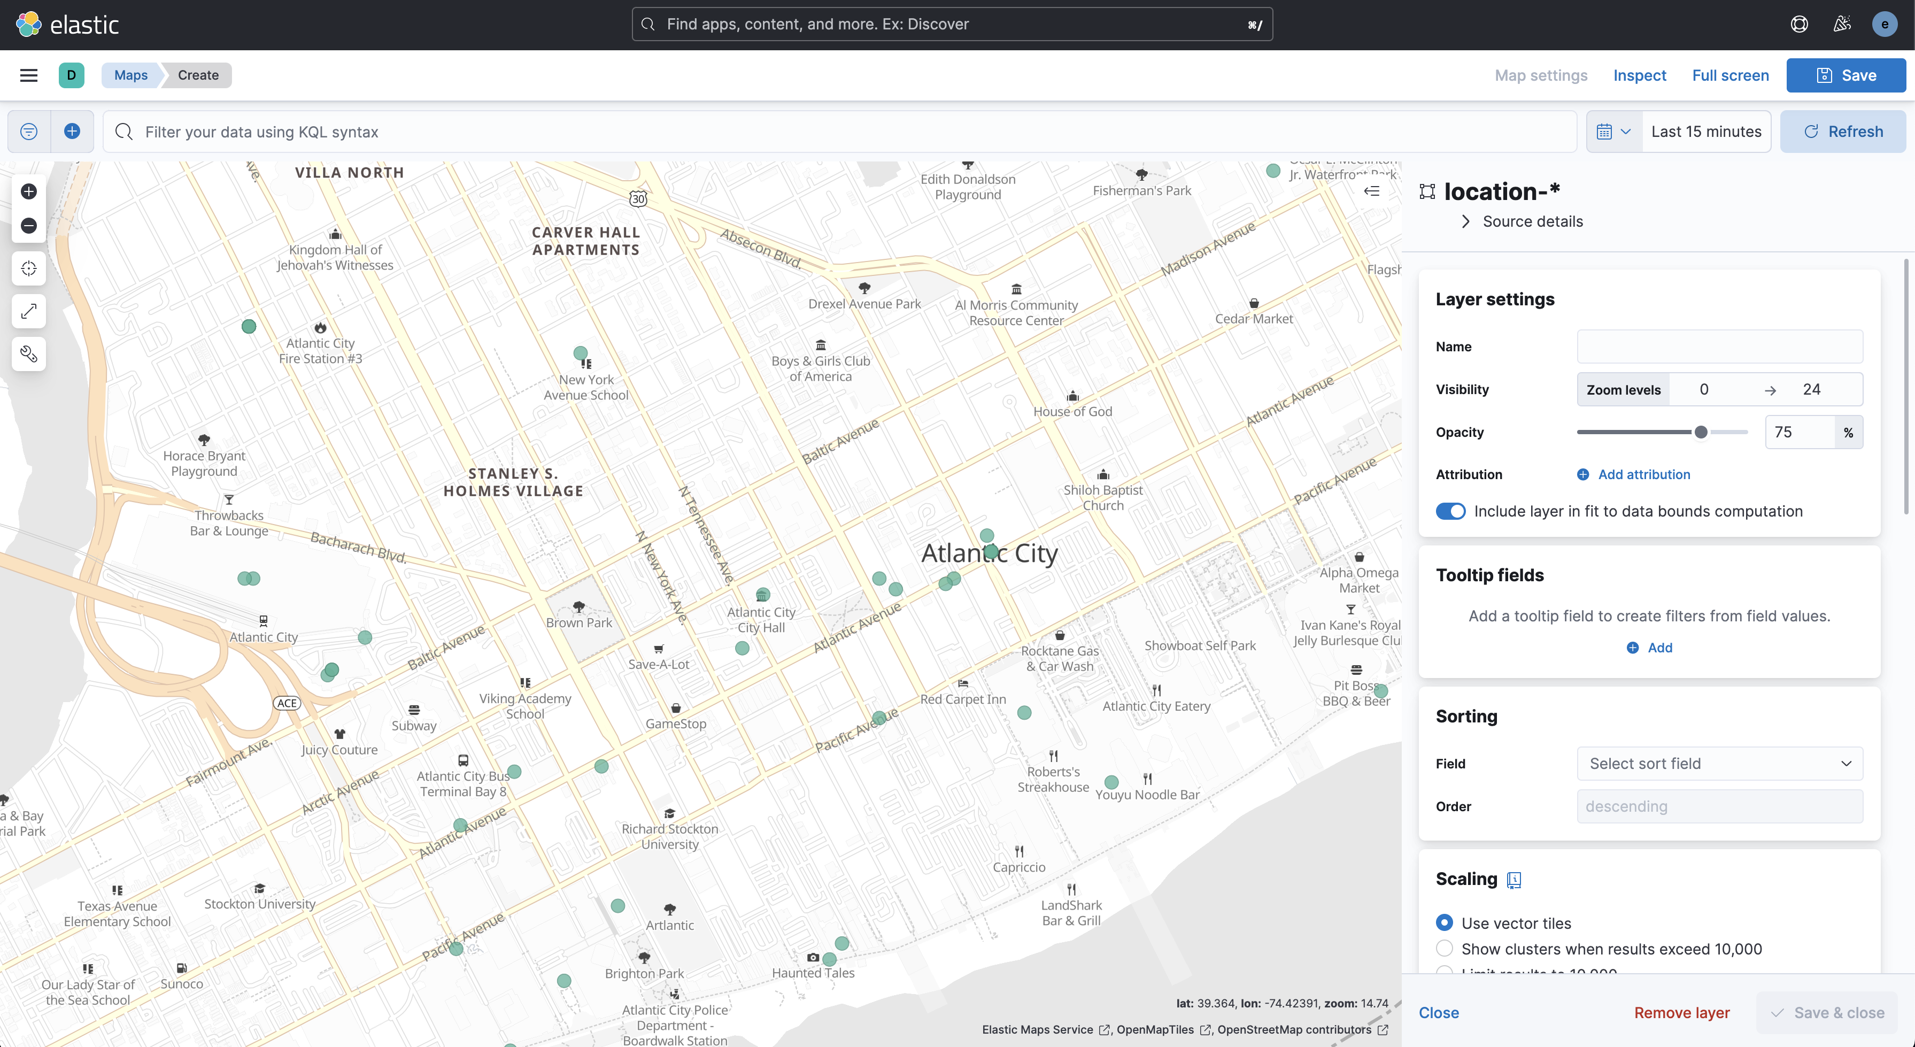The image size is (1915, 1047).
Task: Select Show clusters when results exceed 10,000
Action: point(1443,949)
